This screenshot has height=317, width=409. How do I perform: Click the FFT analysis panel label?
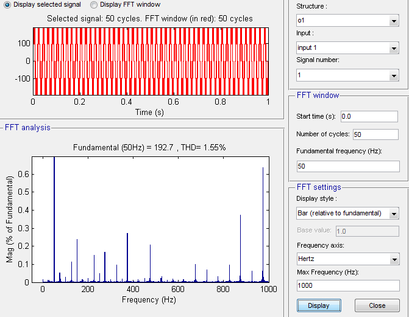27,127
